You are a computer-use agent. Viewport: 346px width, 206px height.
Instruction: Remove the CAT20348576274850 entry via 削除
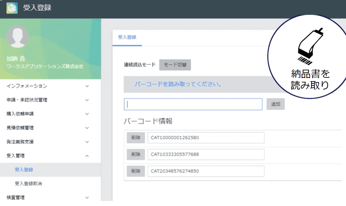(x=135, y=171)
